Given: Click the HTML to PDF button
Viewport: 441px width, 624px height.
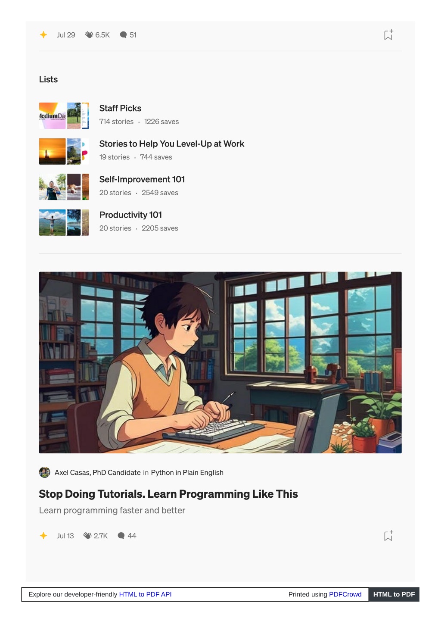Looking at the screenshot, I should 394,594.
